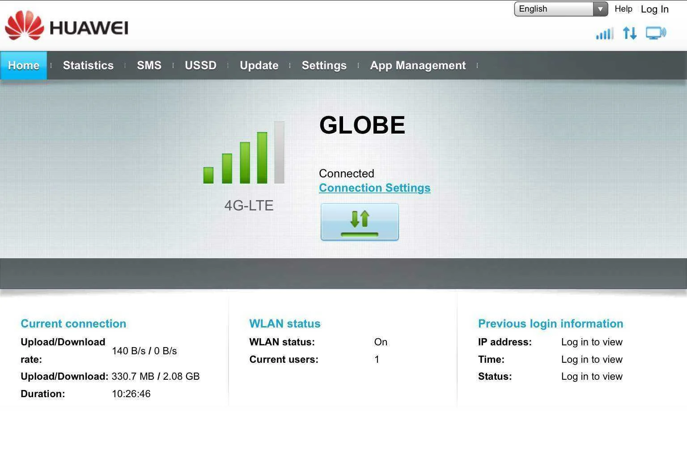The height and width of the screenshot is (474, 687).
Task: Open the Statistics tab
Action: click(x=88, y=65)
